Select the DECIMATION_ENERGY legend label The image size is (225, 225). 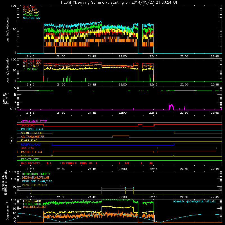[36, 174]
